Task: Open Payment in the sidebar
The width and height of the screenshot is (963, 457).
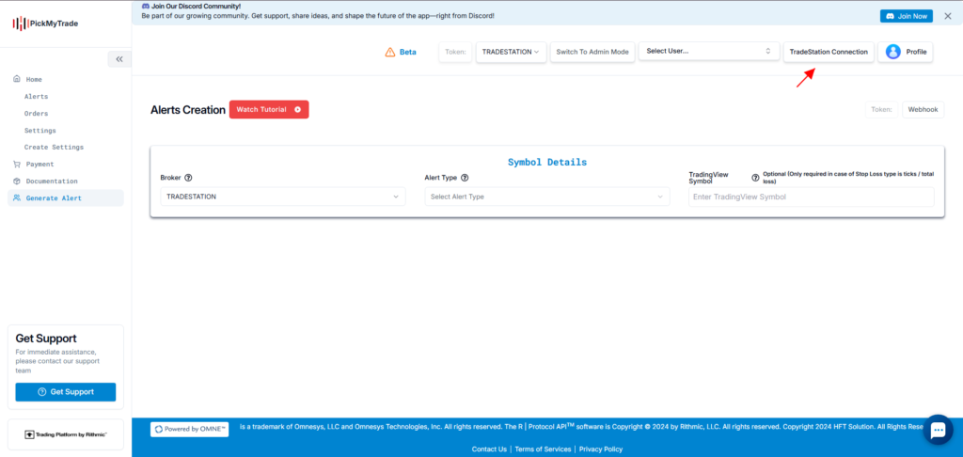Action: coord(39,164)
